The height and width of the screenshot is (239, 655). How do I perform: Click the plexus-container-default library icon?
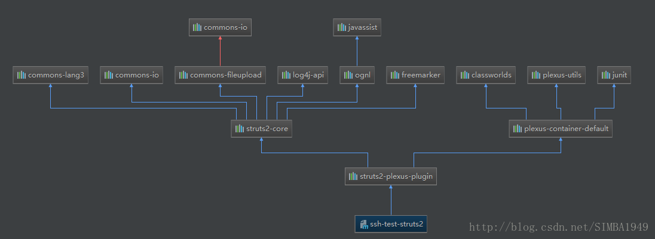(517, 129)
